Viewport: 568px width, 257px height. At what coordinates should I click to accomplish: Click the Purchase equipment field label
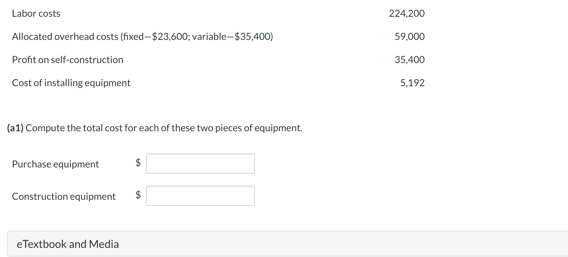click(55, 164)
